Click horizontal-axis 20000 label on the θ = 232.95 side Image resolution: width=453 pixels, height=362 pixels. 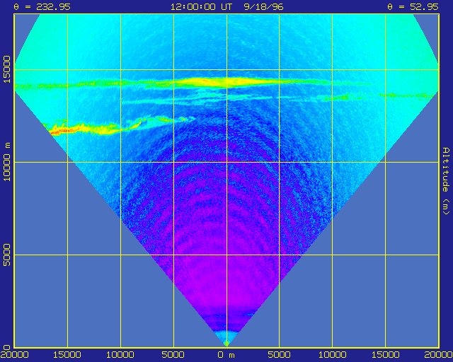coord(14,355)
